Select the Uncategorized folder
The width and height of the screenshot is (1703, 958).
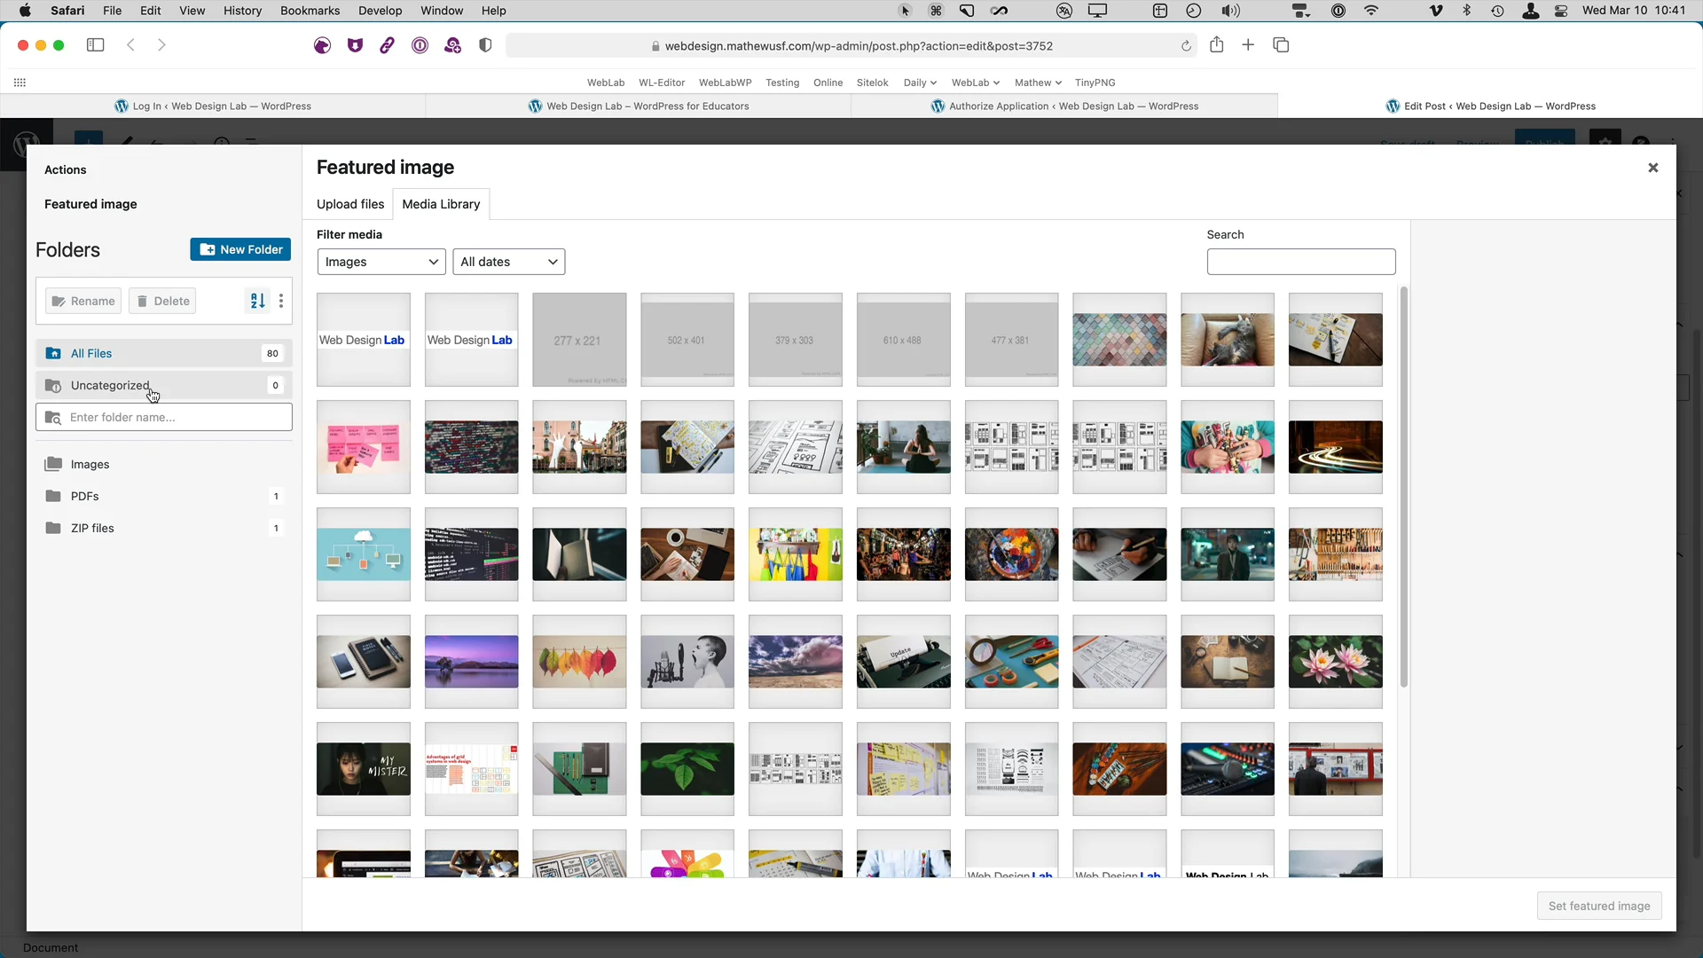(x=164, y=385)
